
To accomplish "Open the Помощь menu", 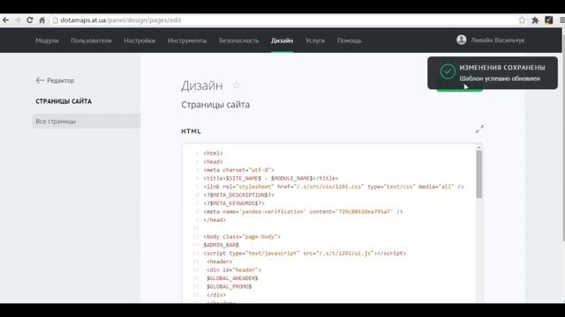I will tap(350, 41).
